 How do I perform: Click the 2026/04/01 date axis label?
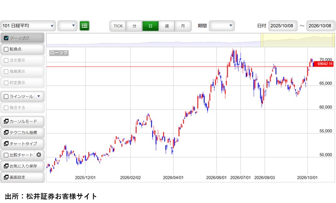tap(173, 178)
